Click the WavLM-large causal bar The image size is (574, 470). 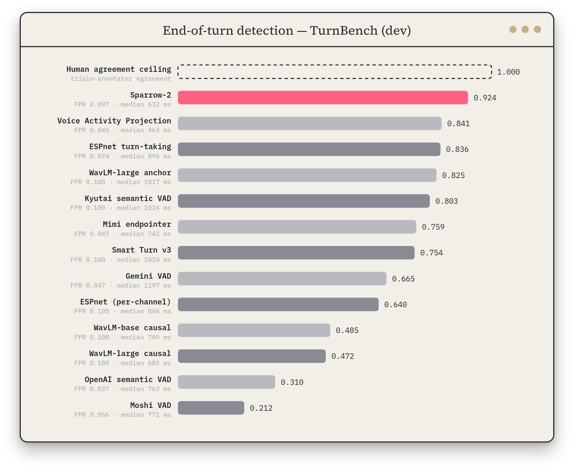click(252, 356)
